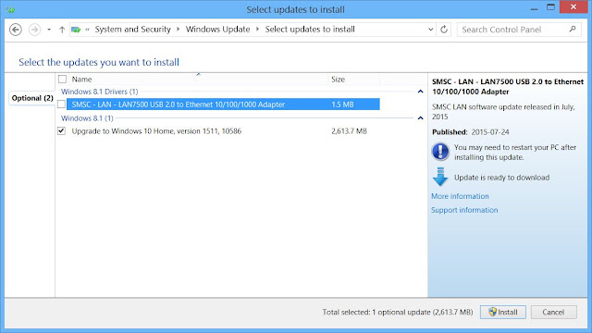This screenshot has width=592, height=333.
Task: Click the Forward arrow button
Action: click(x=34, y=30)
